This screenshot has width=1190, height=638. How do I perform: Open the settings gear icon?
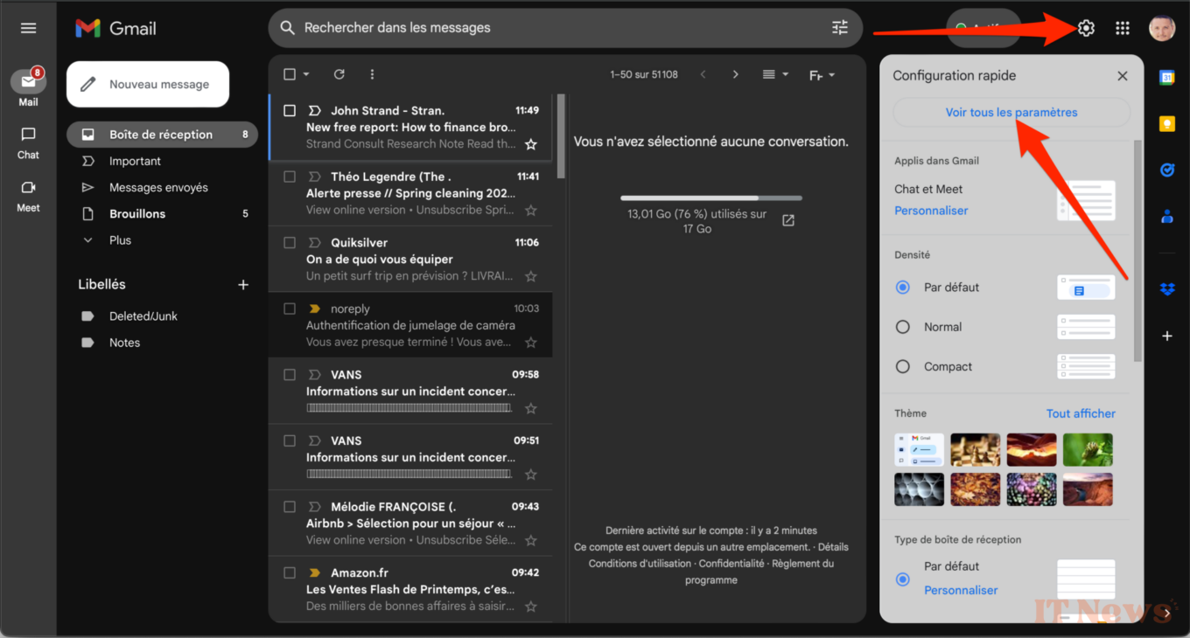pyautogui.click(x=1086, y=28)
